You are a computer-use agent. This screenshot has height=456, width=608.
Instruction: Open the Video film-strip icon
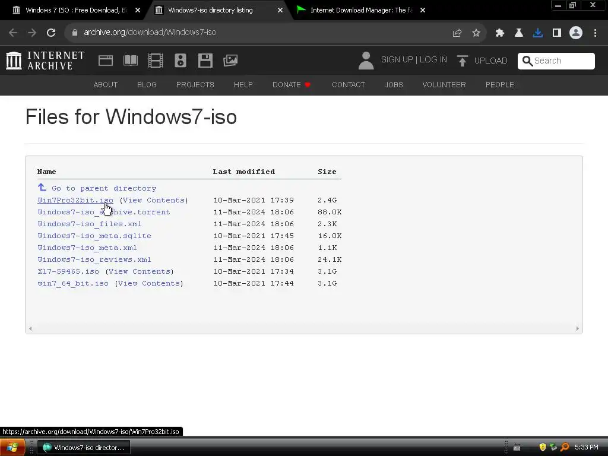(x=156, y=61)
